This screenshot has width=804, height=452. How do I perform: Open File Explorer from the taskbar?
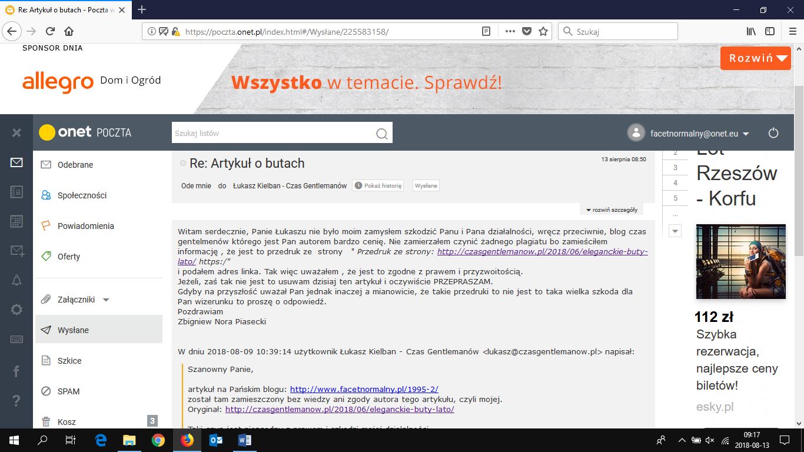point(129,440)
